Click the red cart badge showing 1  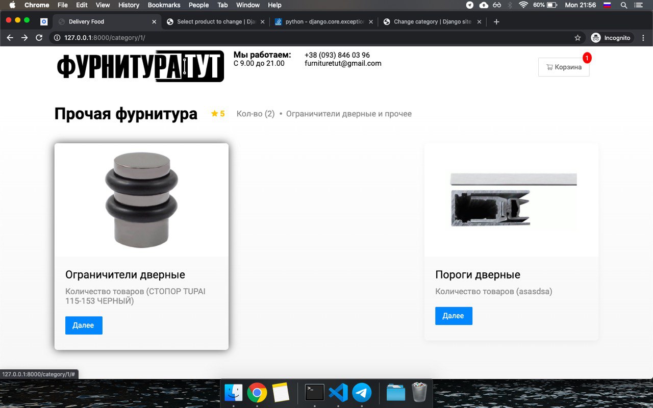click(587, 58)
